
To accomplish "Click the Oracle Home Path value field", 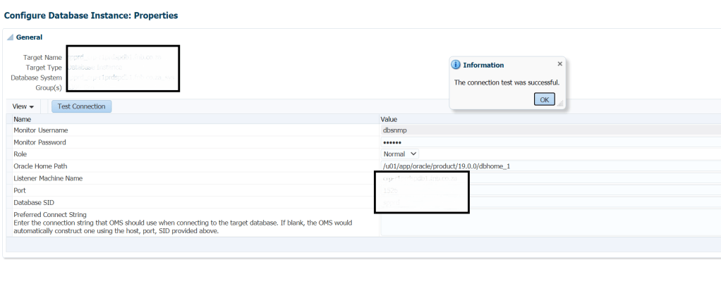I will [x=550, y=166].
